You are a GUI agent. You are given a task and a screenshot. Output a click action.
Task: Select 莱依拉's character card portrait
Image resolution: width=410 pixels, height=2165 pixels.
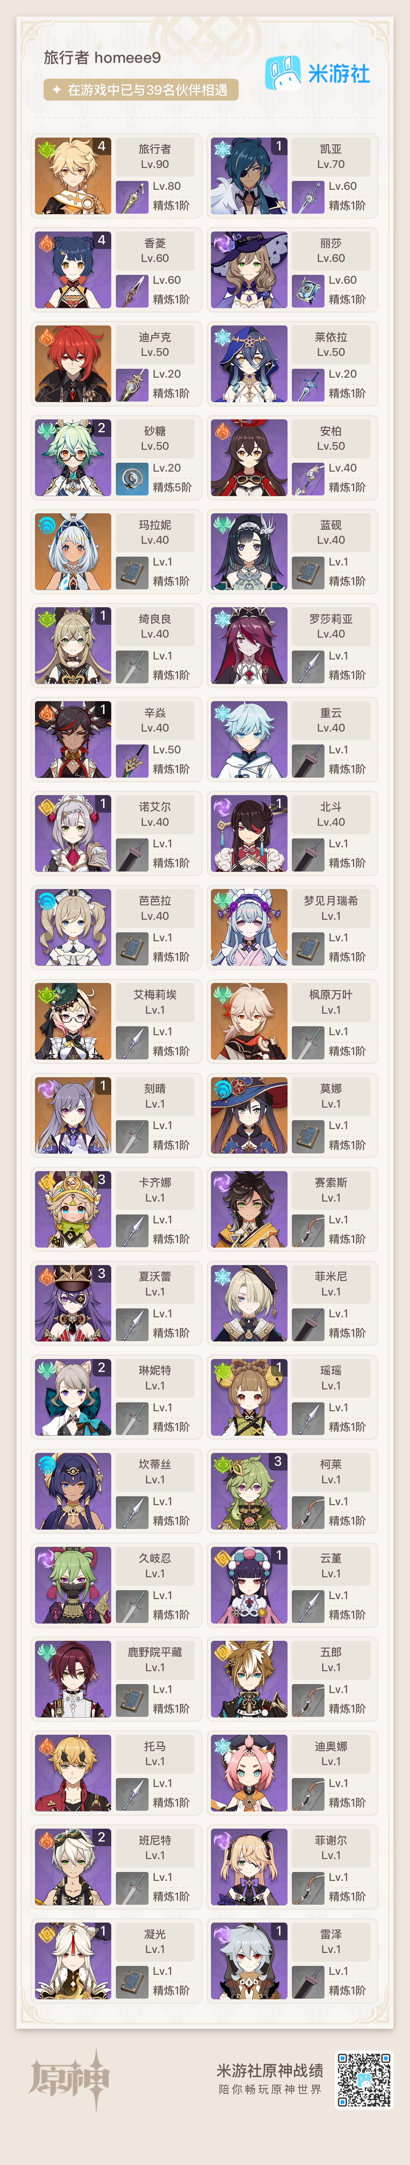tap(249, 364)
